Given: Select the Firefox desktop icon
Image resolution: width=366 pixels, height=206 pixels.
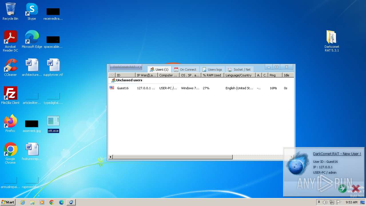Looking at the screenshot, I should [10, 124].
